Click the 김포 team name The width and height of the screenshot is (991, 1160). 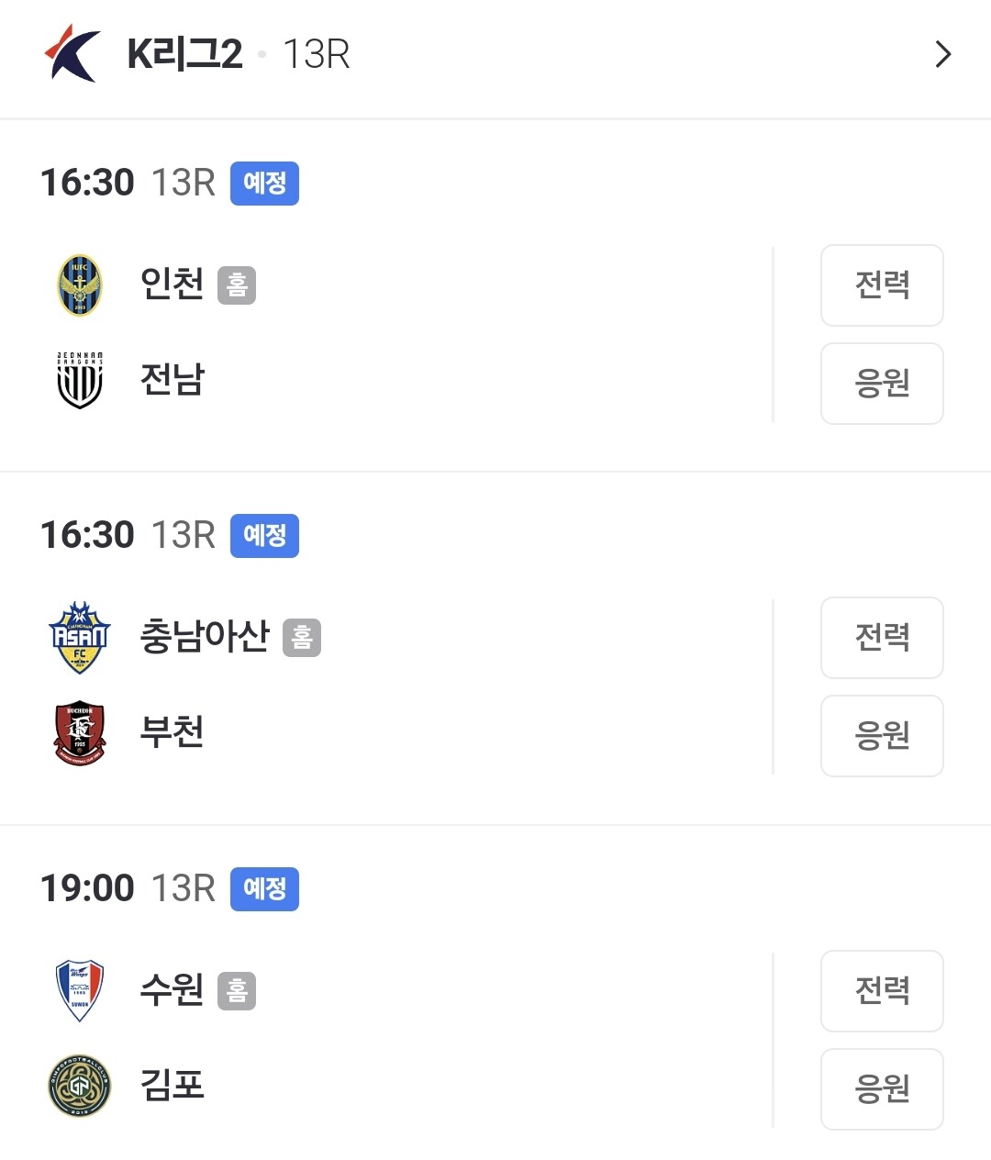click(x=172, y=1085)
